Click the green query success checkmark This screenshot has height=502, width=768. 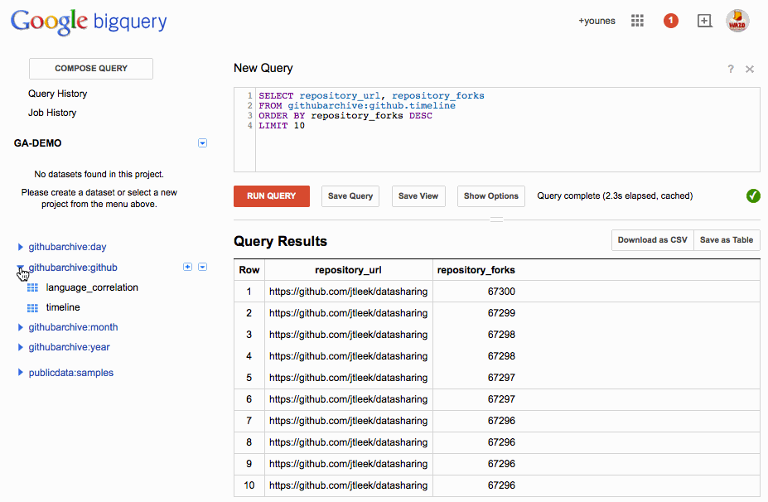click(x=752, y=196)
